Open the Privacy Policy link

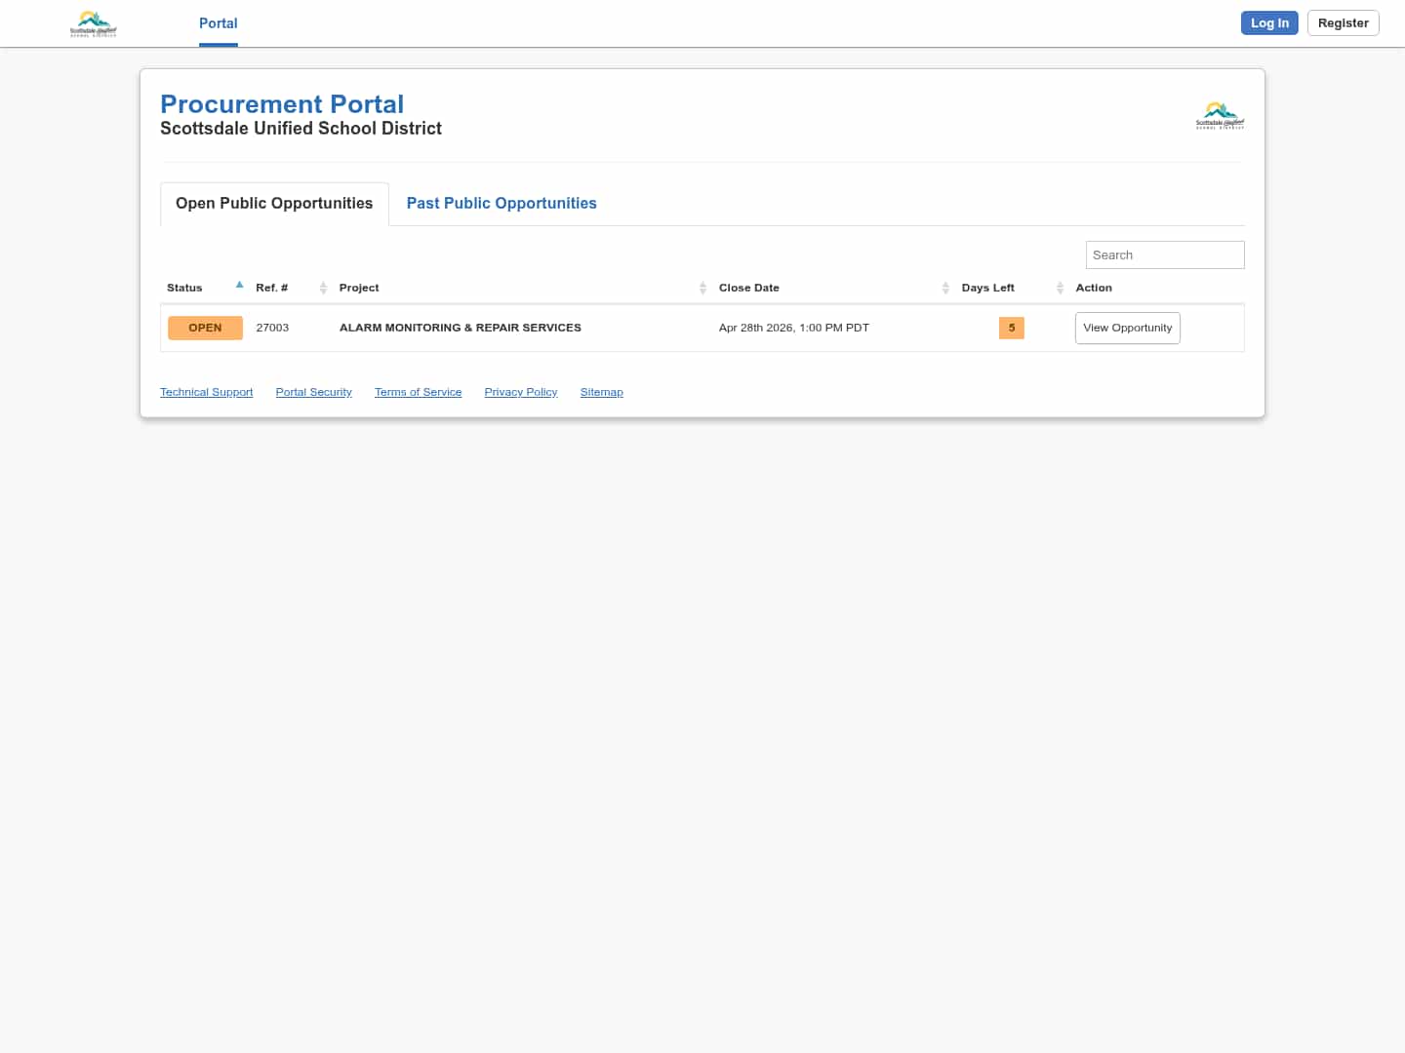click(x=520, y=392)
